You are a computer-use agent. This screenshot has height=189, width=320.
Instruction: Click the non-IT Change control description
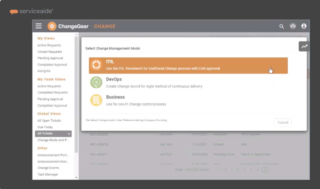point(136,104)
